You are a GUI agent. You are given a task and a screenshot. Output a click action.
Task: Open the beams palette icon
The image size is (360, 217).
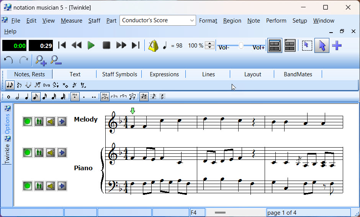click(x=38, y=85)
